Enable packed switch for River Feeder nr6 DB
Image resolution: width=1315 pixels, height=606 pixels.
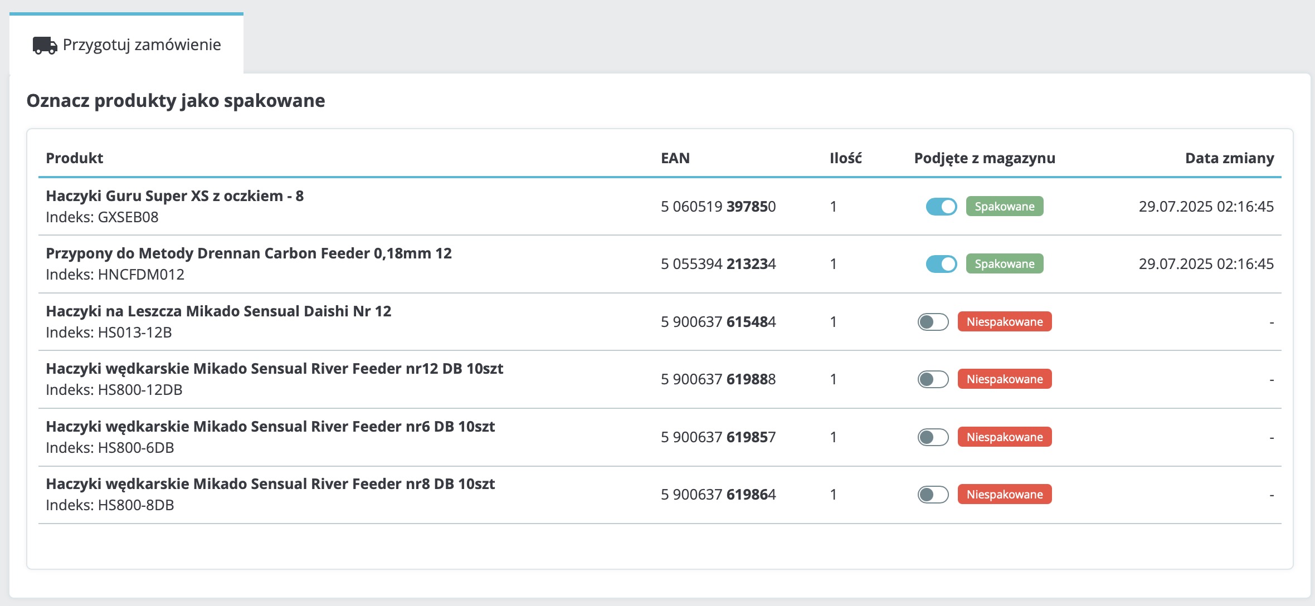[933, 437]
